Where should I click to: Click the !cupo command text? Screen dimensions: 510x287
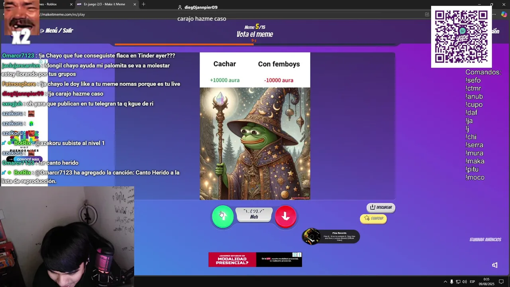[x=474, y=104]
